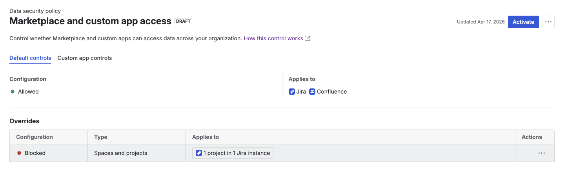Click the external link icon after the help link
Image resolution: width=566 pixels, height=189 pixels.
(x=308, y=38)
